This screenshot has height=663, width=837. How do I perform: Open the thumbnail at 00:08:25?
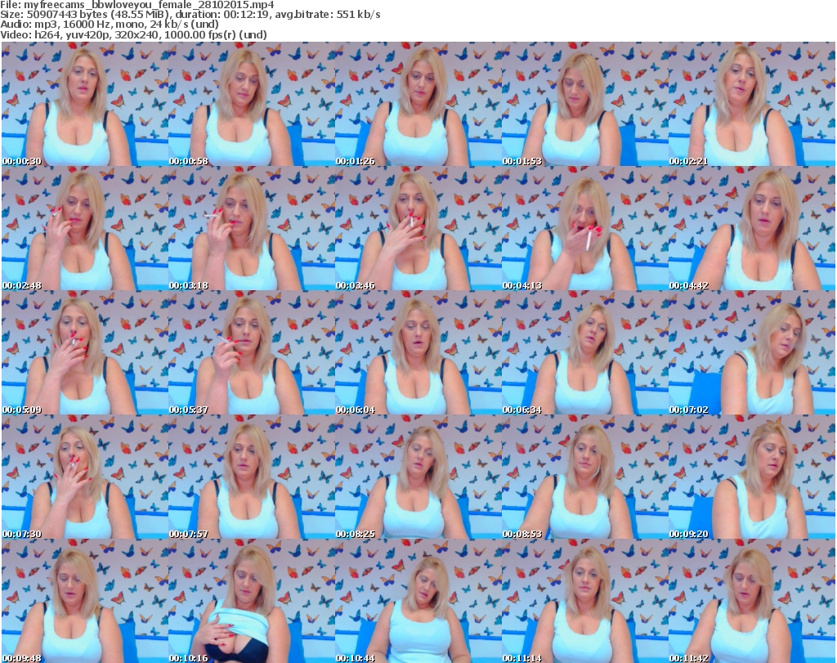tap(418, 477)
